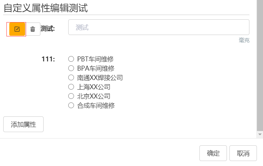This screenshot has height=166, width=263.
Task: Select the PBT车间维修 radio button
Action: pos(71,59)
